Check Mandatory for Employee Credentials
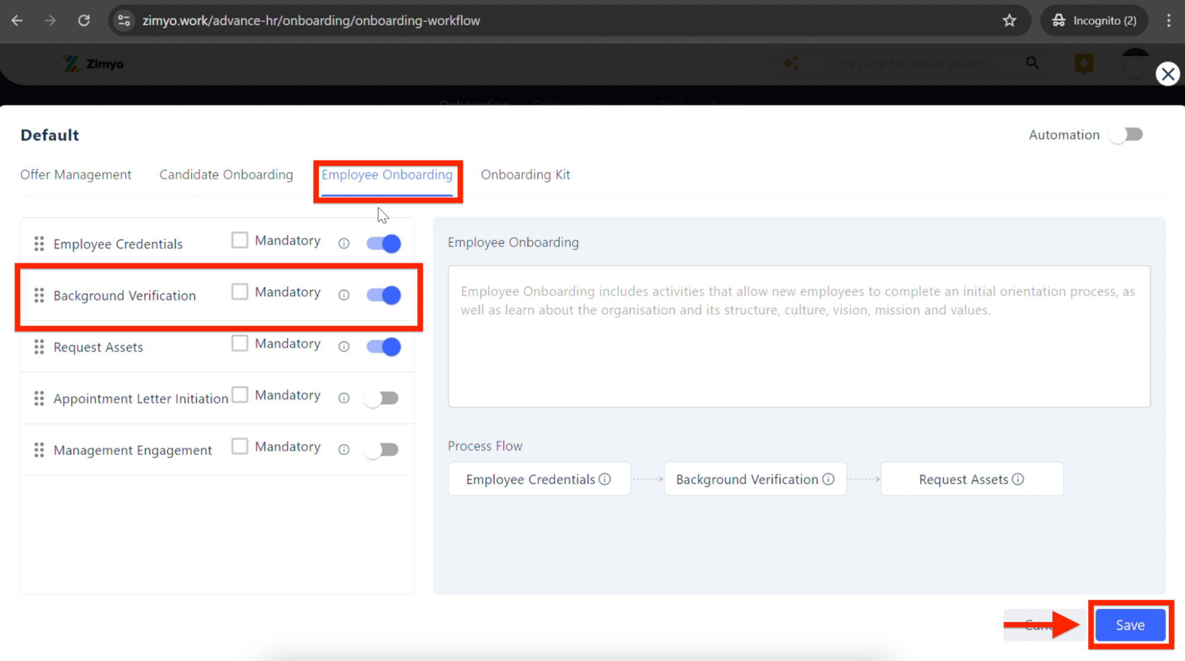Image resolution: width=1185 pixels, height=661 pixels. point(239,240)
